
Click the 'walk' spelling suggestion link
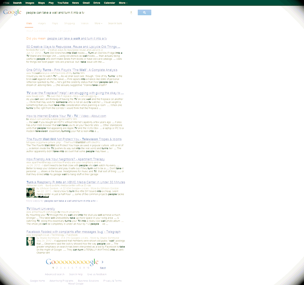[x=77, y=39]
